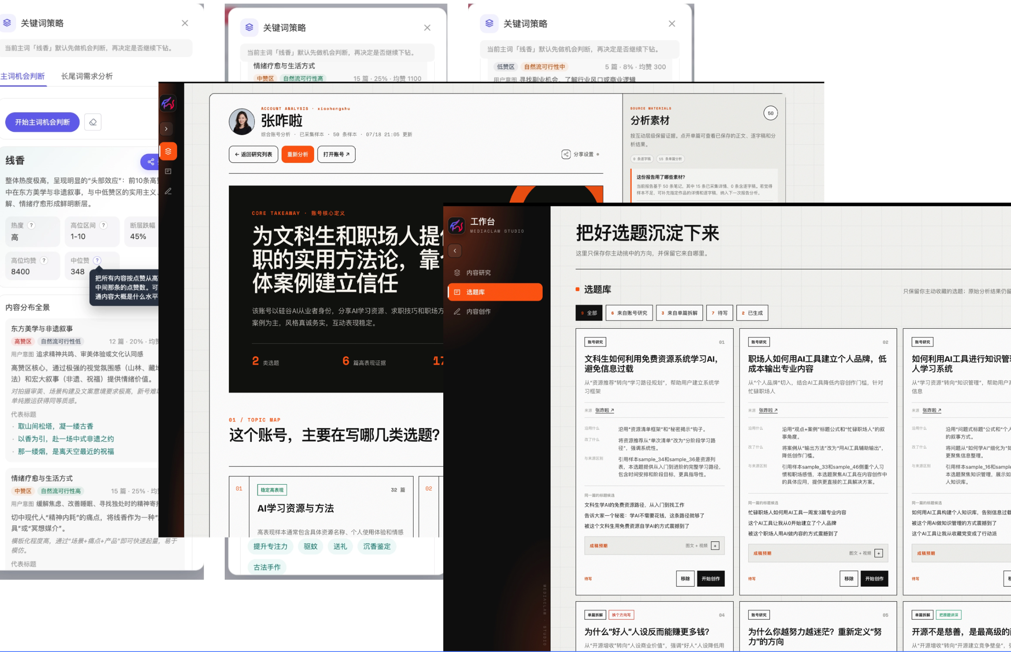Collapse the 工作台 sidebar with back chevron

[x=455, y=251]
